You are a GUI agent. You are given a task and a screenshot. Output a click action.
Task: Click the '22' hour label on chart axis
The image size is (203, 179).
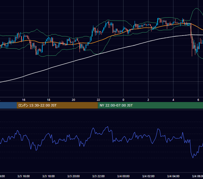pyautogui.click(x=99, y=100)
